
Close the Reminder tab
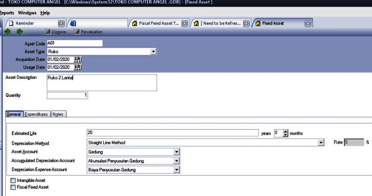tap(62, 23)
